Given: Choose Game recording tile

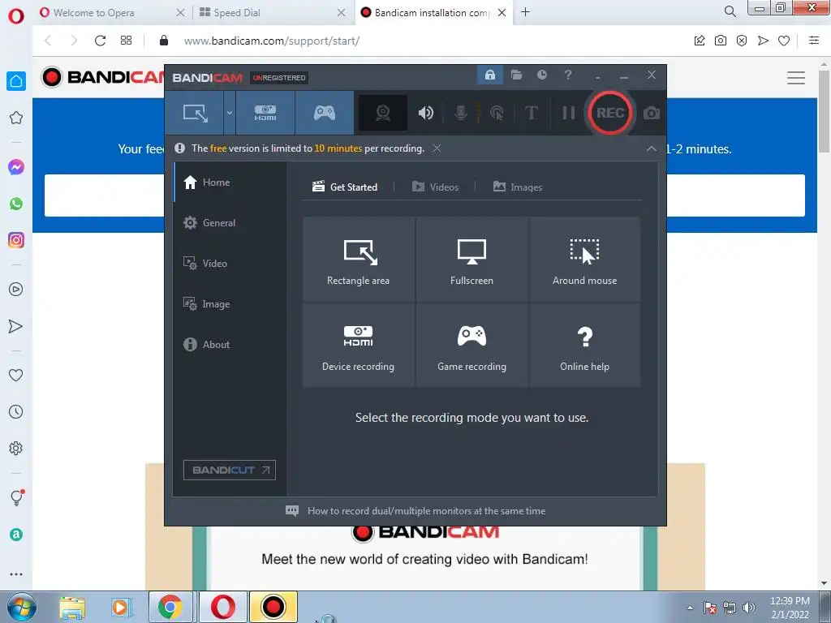Looking at the screenshot, I should 471,345.
